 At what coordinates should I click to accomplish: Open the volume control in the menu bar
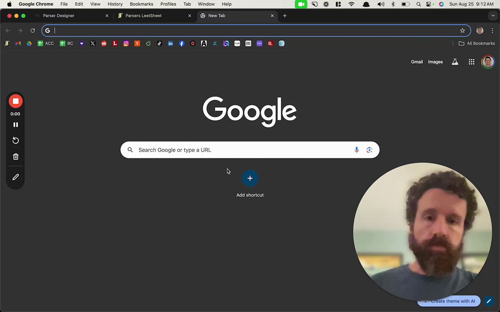[381, 4]
